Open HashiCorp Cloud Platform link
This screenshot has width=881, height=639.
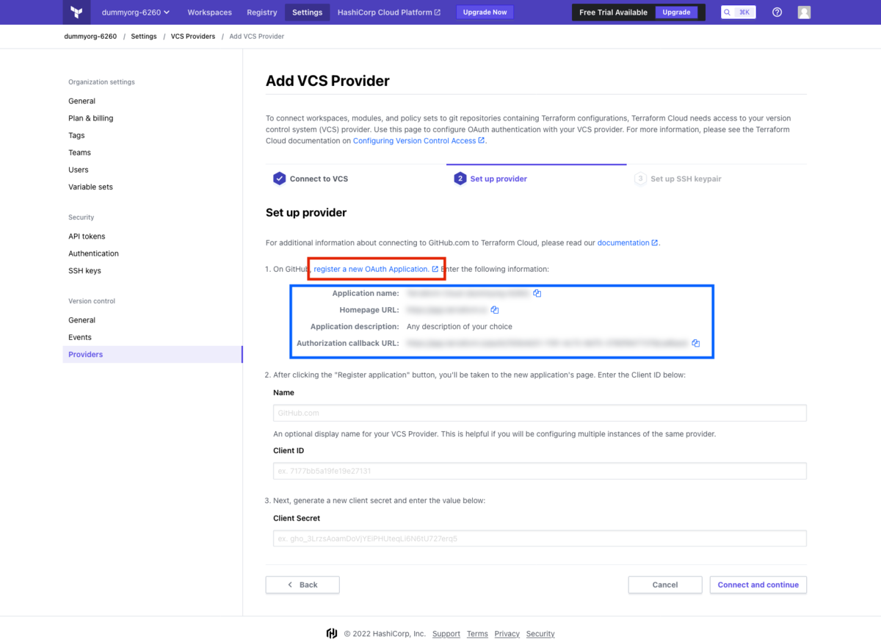(389, 12)
